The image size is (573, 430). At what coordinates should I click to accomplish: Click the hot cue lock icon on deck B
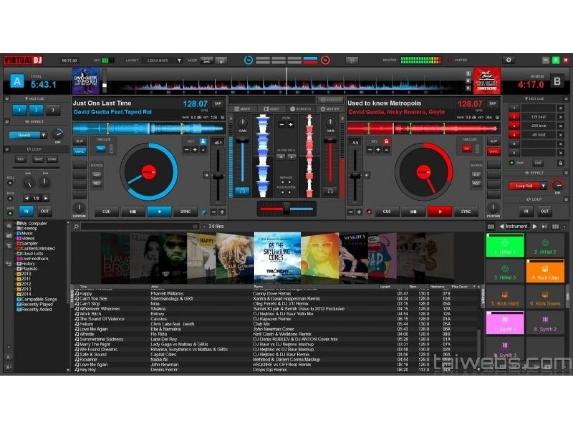point(560,163)
